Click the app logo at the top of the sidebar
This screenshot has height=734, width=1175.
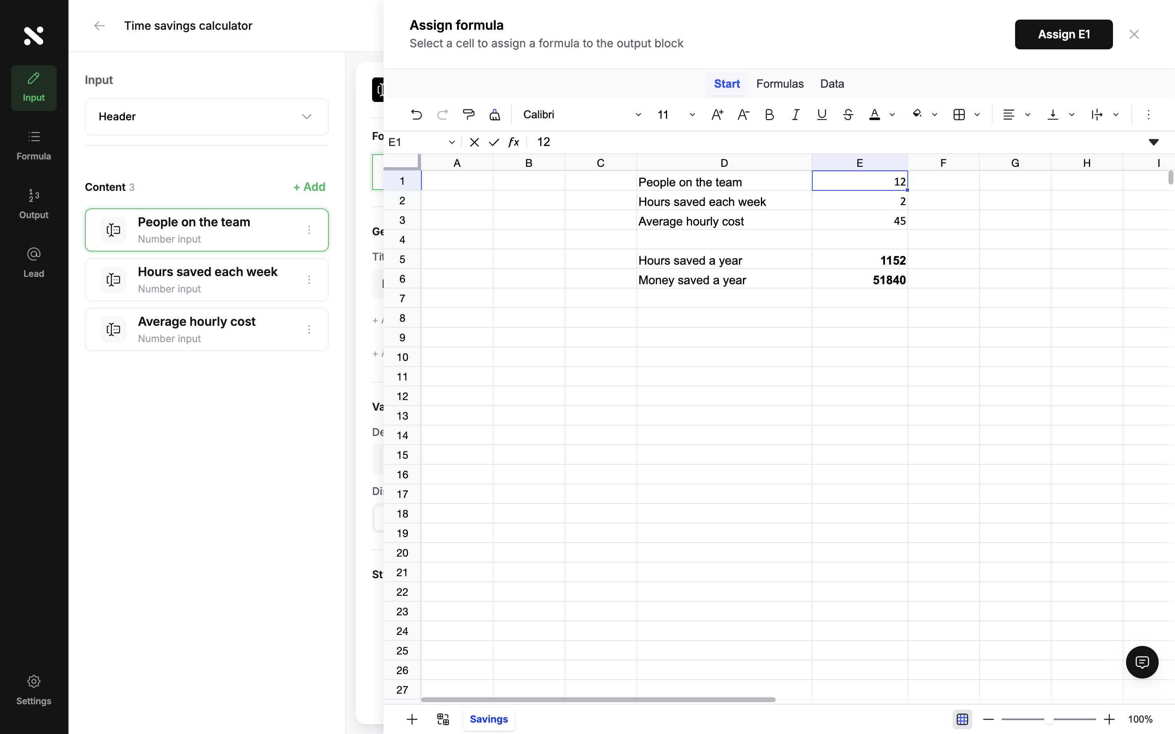(33, 36)
